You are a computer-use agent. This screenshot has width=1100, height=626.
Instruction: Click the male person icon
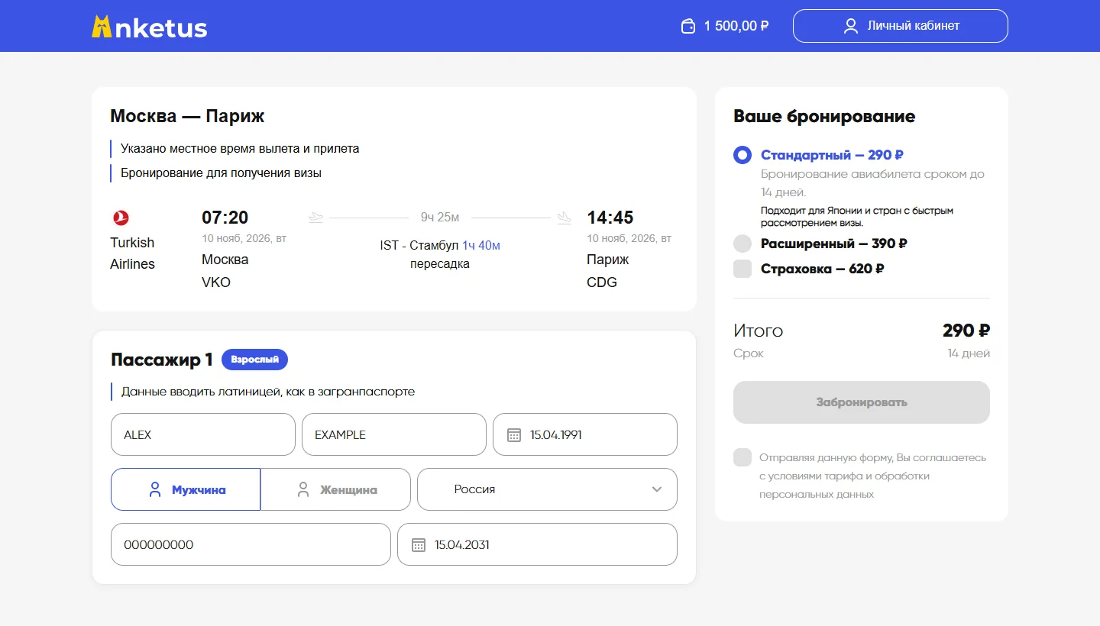[155, 489]
